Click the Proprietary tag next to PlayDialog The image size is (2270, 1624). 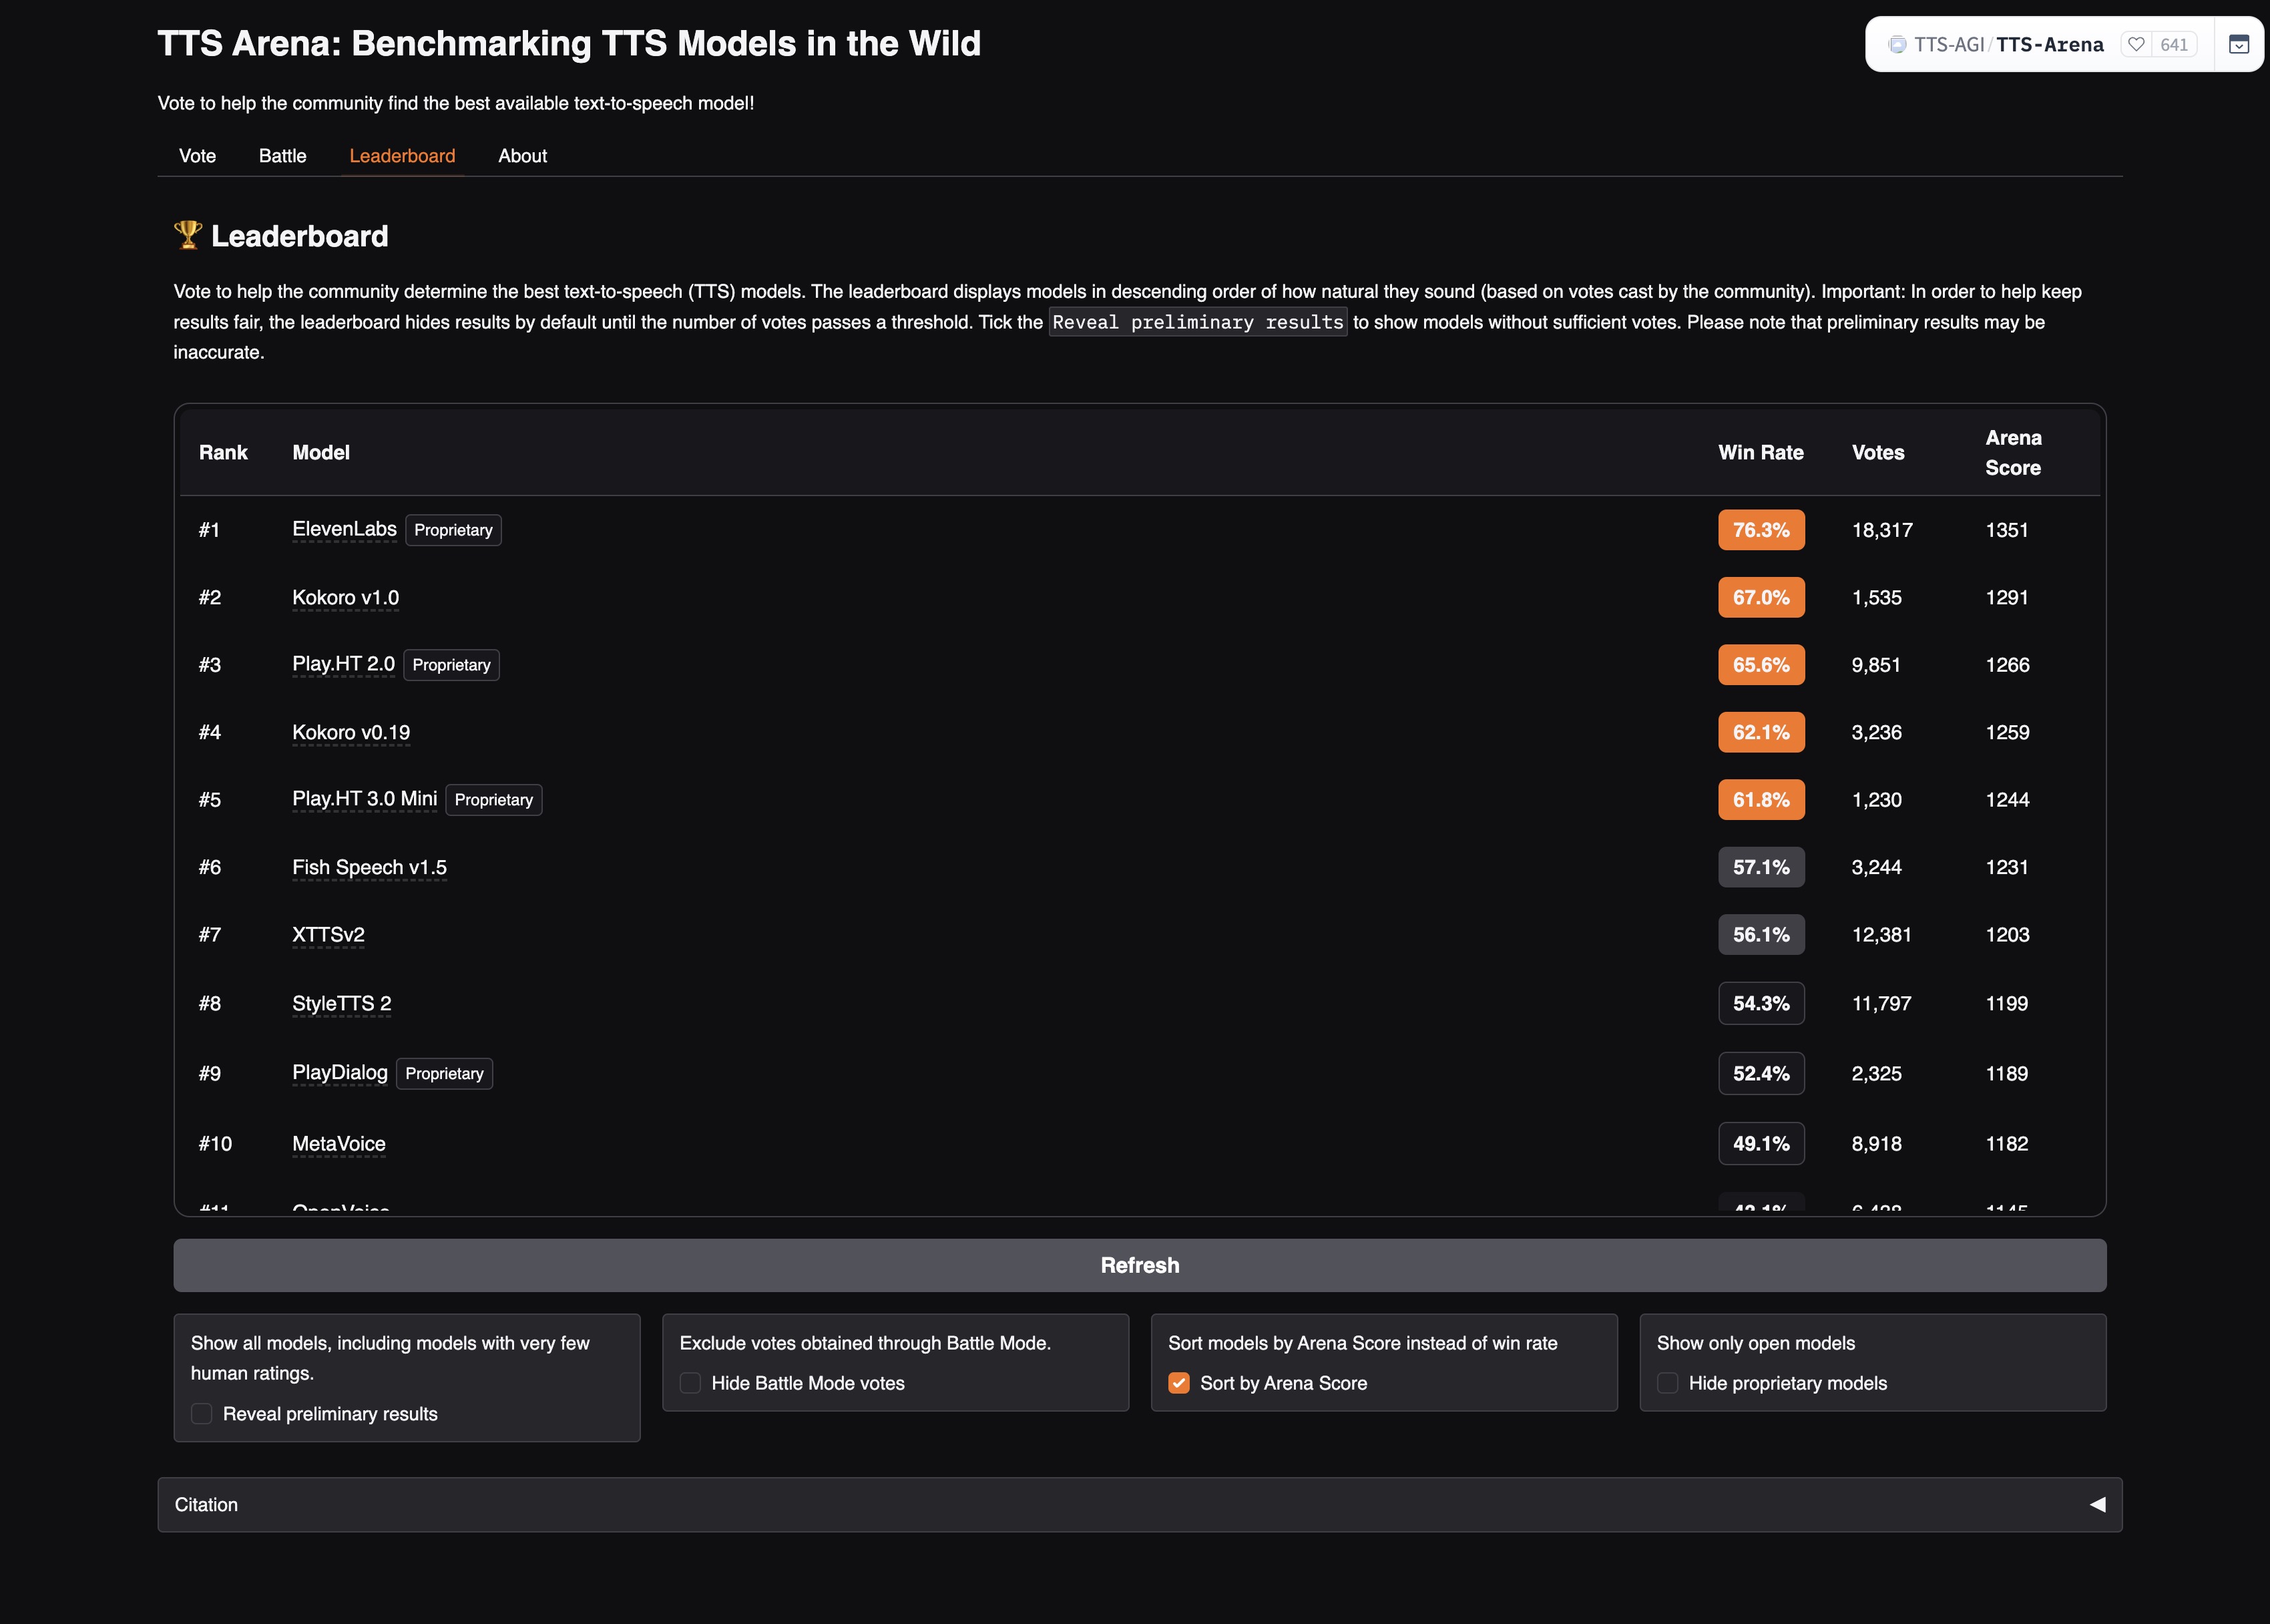(x=444, y=1073)
